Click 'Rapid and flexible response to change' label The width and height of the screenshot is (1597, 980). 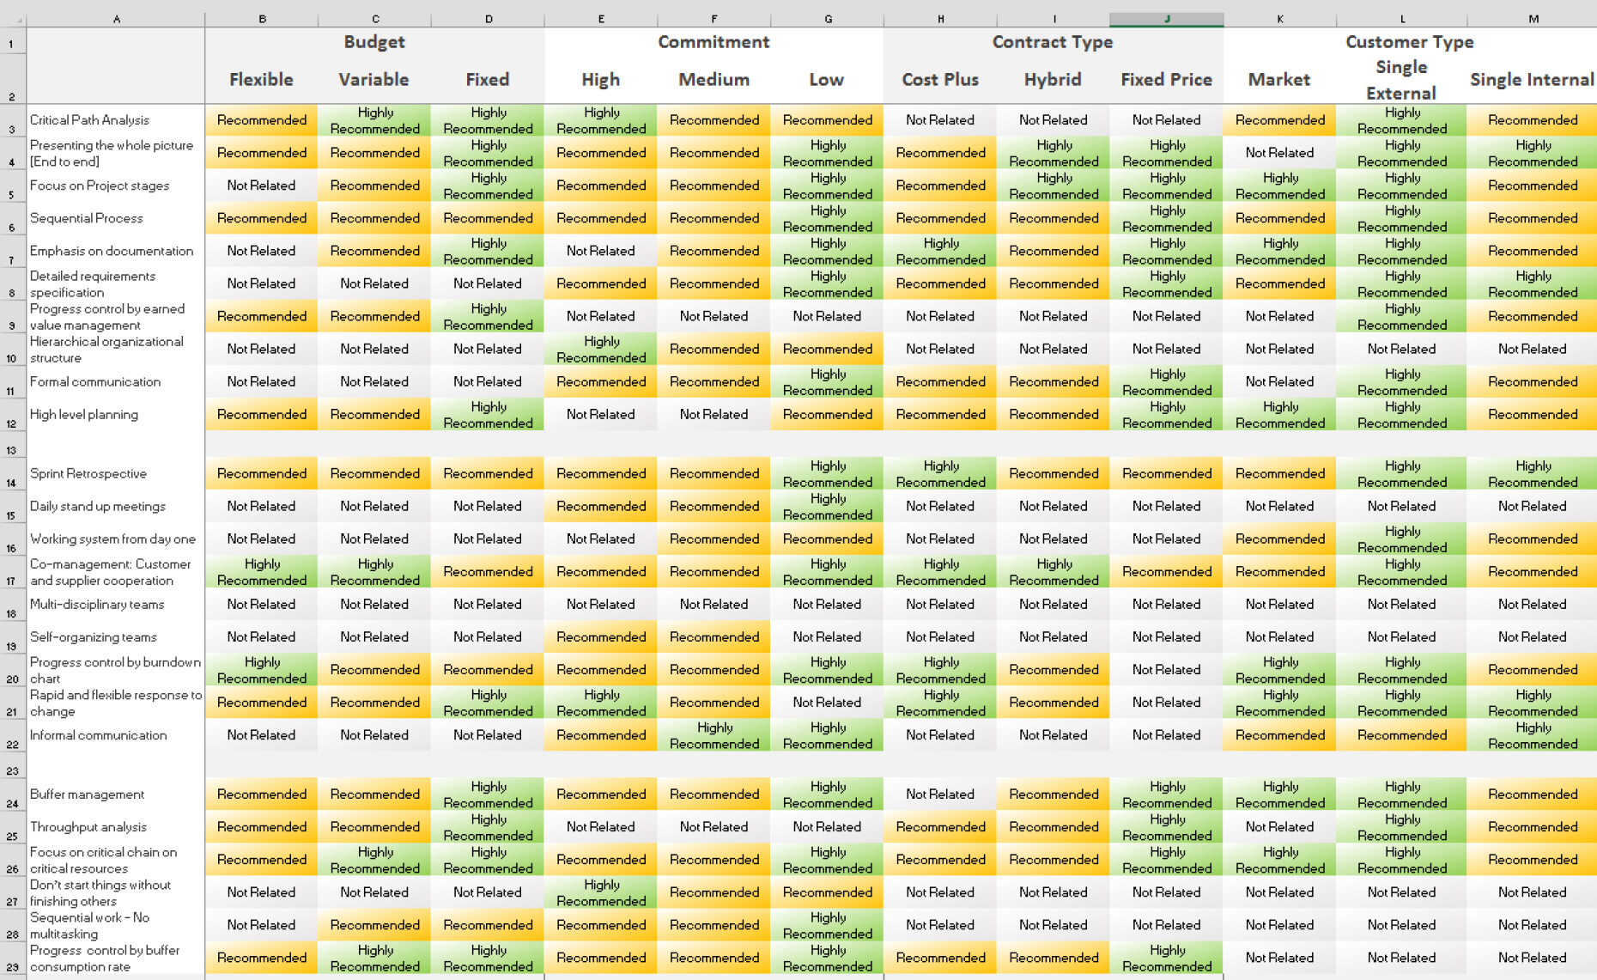tap(116, 702)
